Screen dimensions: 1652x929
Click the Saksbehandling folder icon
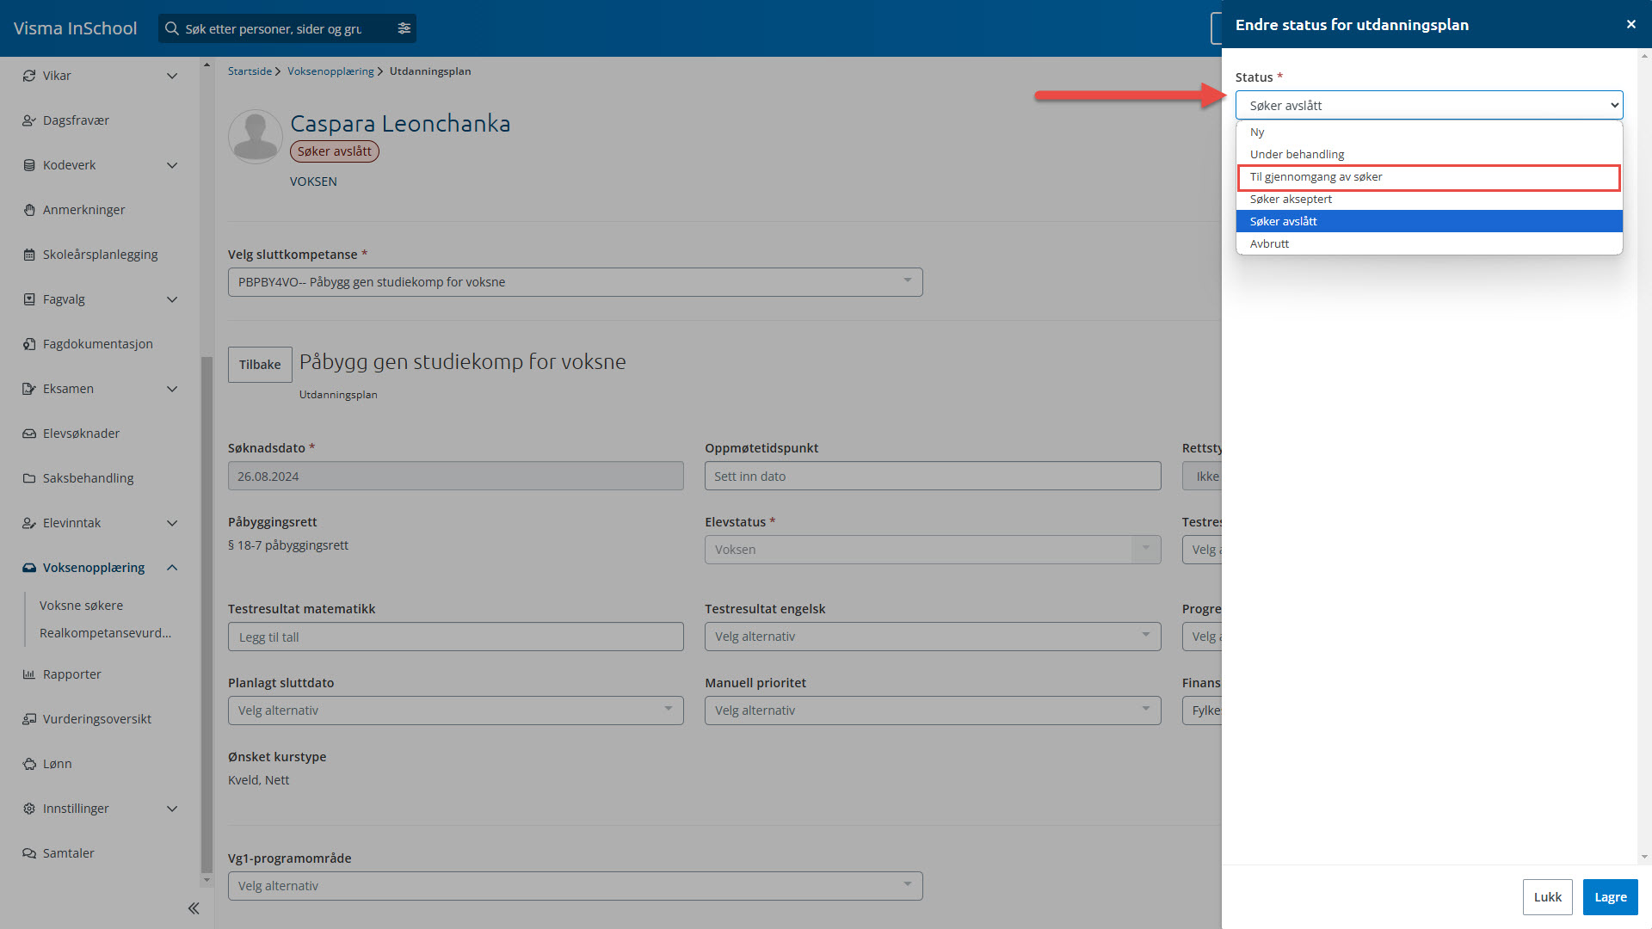[x=29, y=478]
